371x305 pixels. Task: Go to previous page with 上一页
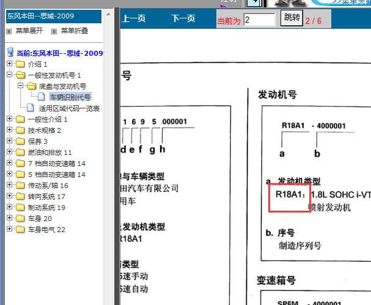134,18
